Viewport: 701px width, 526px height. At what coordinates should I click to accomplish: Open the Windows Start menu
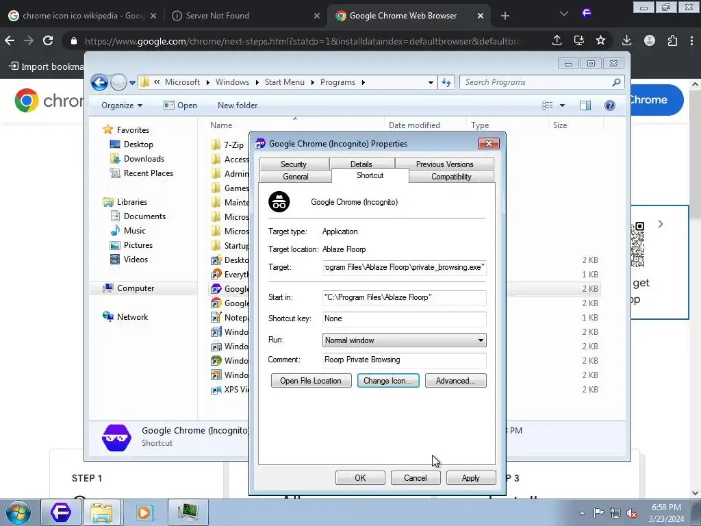click(x=18, y=512)
